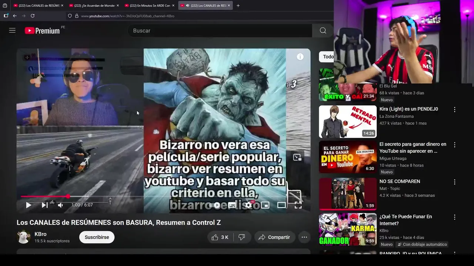Click the progress bar scrubber handle
The height and width of the screenshot is (266, 474).
pos(68,196)
